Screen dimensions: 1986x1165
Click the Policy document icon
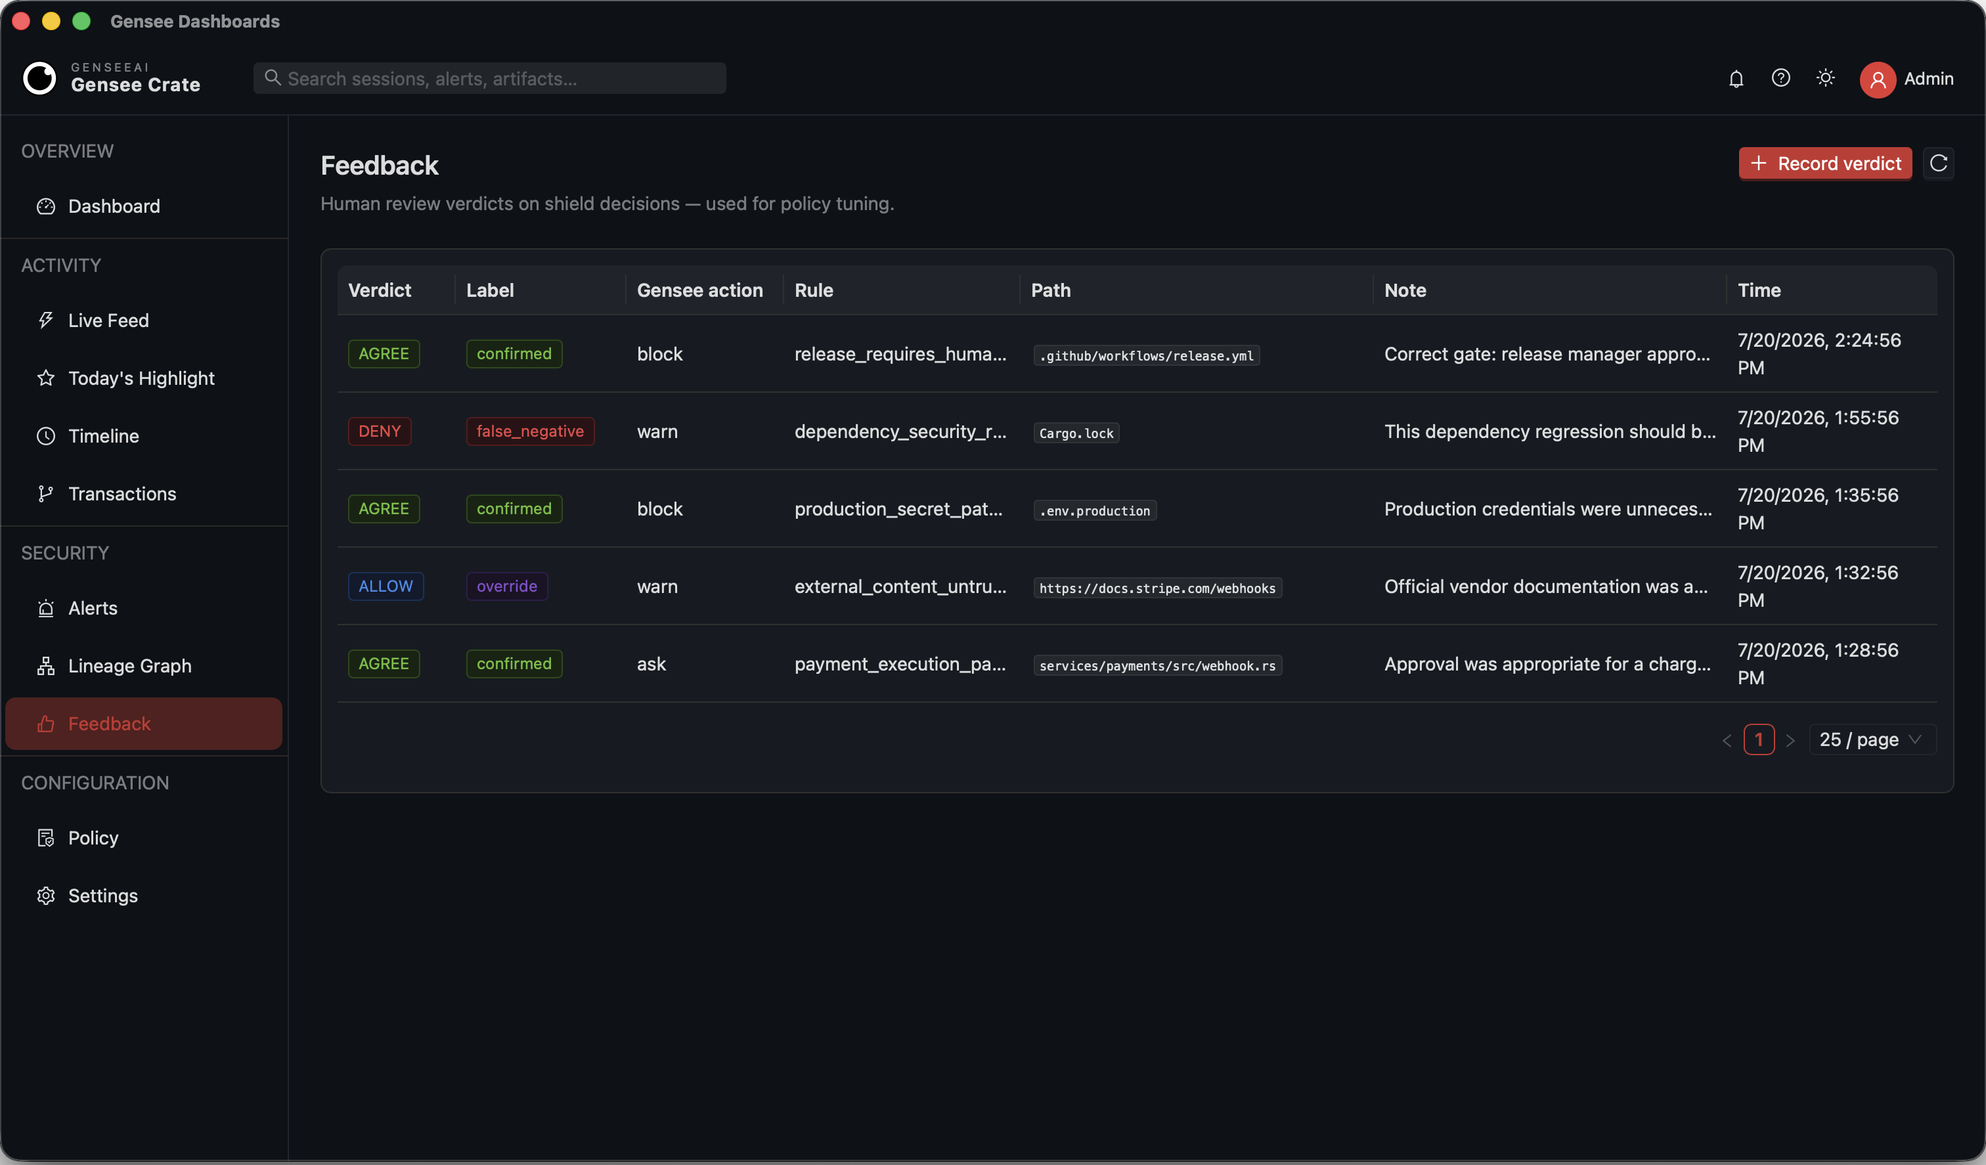tap(46, 838)
